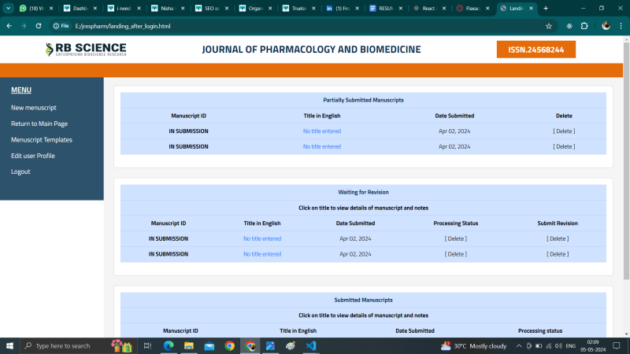Open the browser extensions puzzle icon
Screen dimensions: 630x354
584,26
